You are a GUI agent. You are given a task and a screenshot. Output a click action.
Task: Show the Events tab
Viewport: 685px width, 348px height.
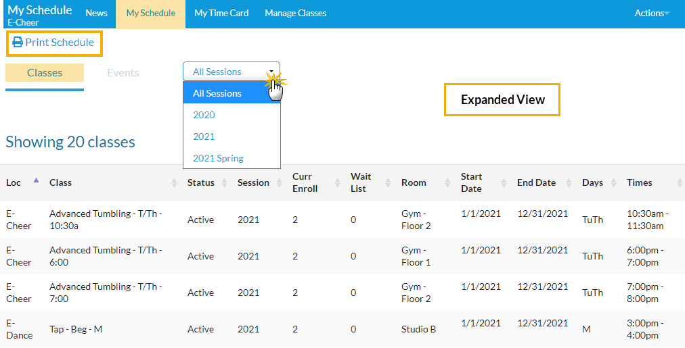(x=123, y=73)
